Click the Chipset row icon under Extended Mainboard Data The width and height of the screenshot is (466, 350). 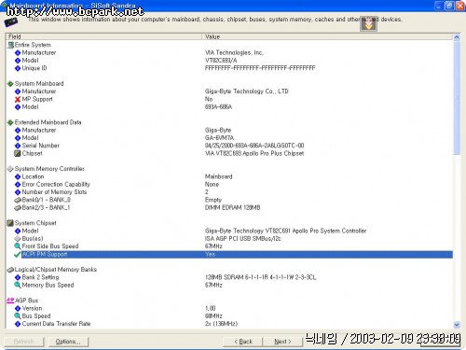point(18,153)
